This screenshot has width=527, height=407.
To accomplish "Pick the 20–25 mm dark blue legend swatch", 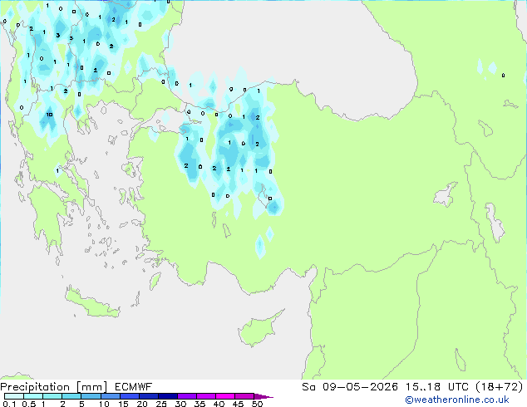I will click(149, 396).
